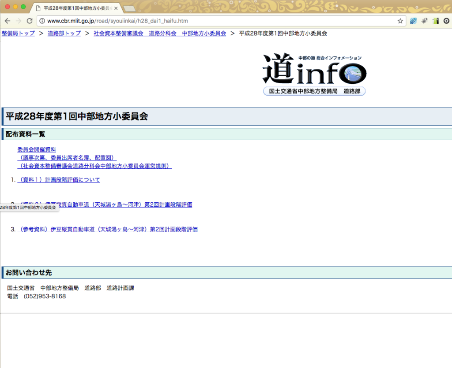The width and height of the screenshot is (452, 368).
Task: Click the browser back arrow button
Action: coord(8,21)
